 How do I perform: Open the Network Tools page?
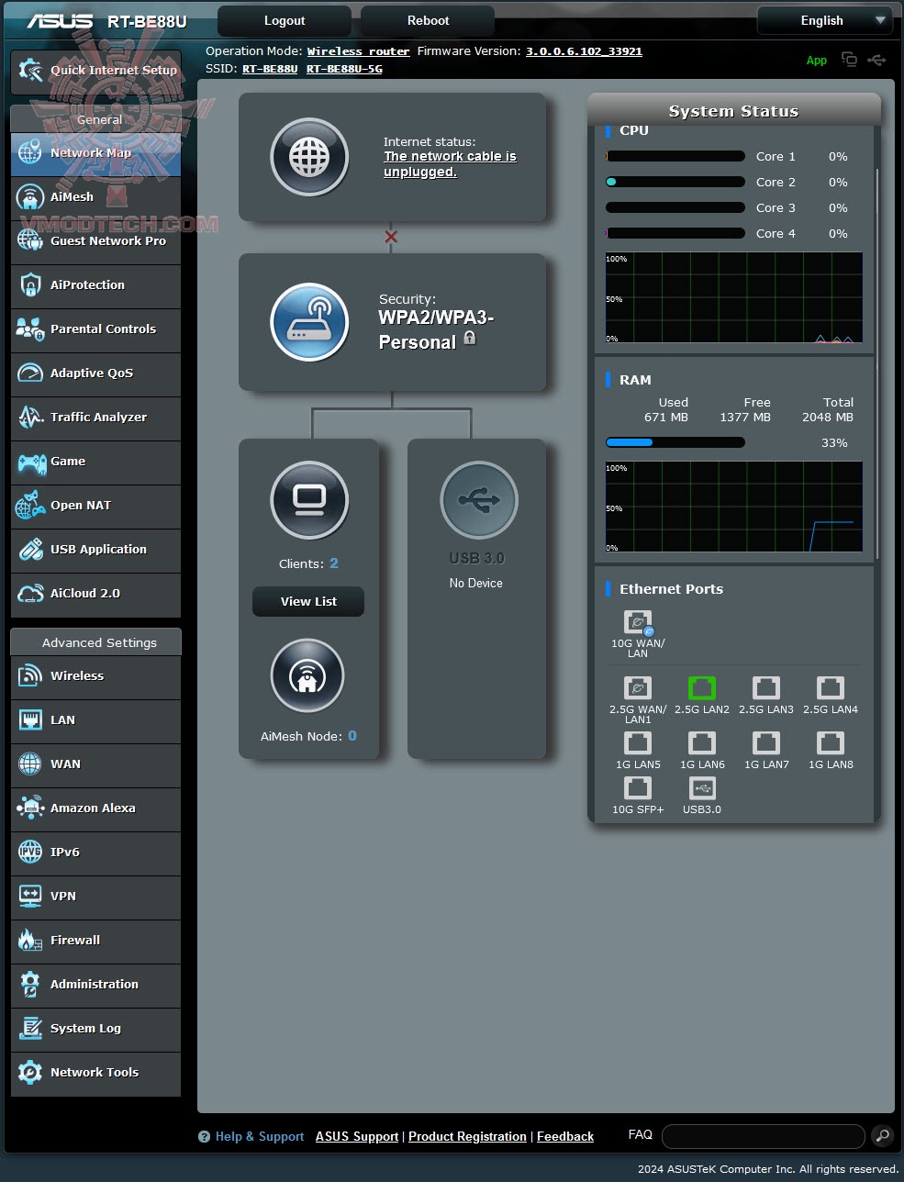coord(95,1073)
